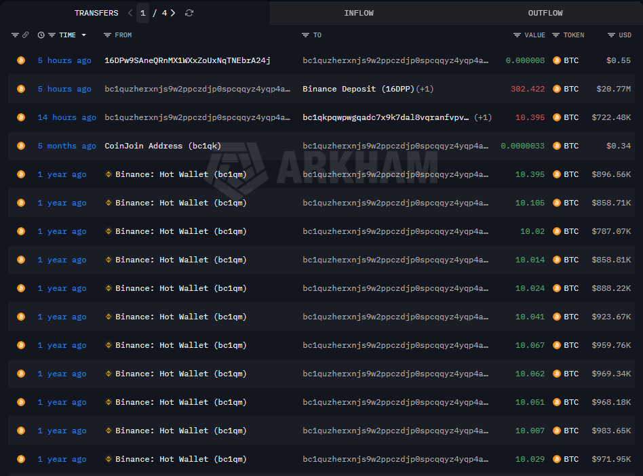
Task: Open the TOKEN column filter icon
Action: (556, 35)
